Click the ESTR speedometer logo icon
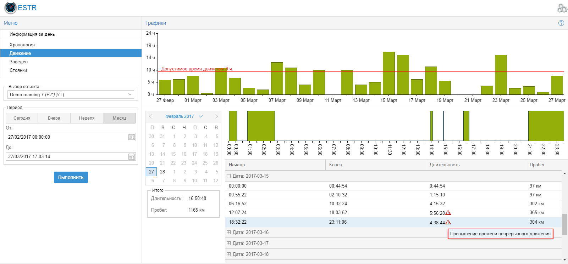Screen dimensions: 568x264 pos(10,8)
